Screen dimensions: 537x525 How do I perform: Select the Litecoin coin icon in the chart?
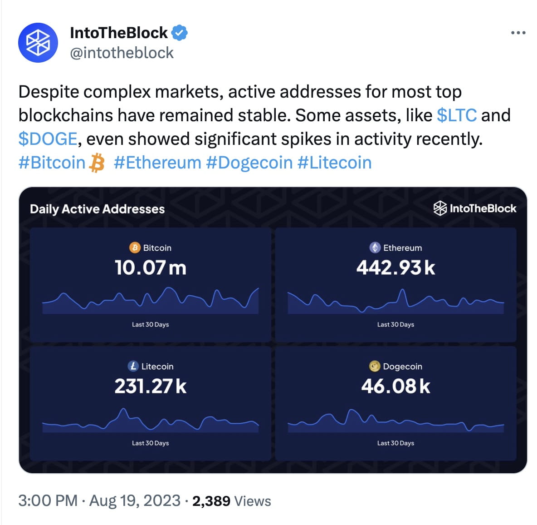coord(133,367)
